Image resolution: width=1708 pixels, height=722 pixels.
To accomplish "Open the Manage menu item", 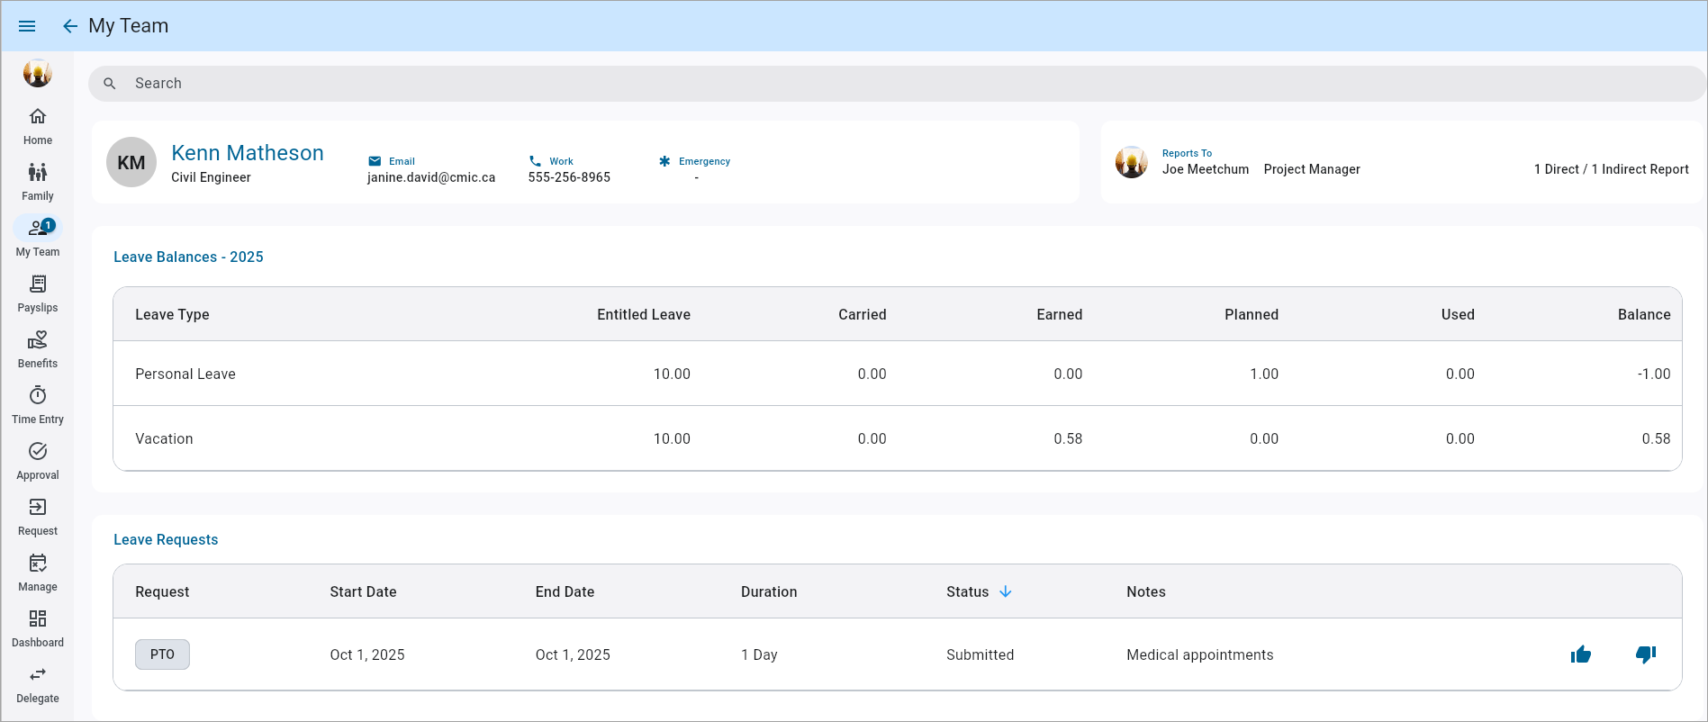I will [x=38, y=573].
